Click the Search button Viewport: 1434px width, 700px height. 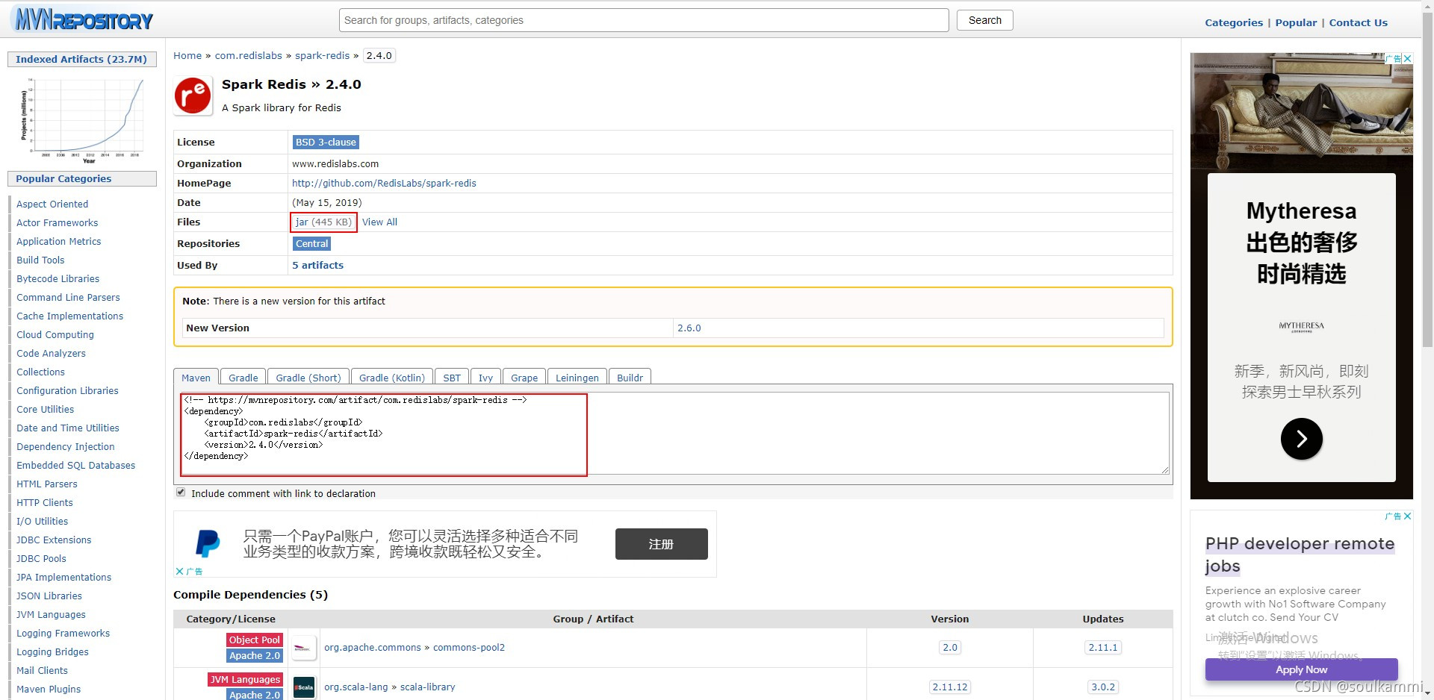[x=984, y=20]
